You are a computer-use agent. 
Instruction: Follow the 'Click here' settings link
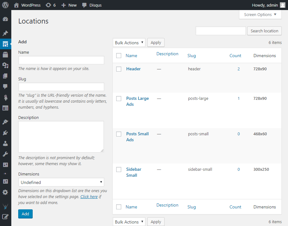pos(89,196)
